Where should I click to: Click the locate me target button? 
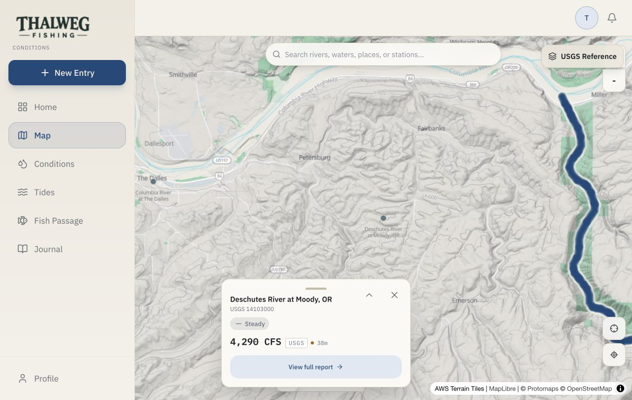pyautogui.click(x=614, y=355)
